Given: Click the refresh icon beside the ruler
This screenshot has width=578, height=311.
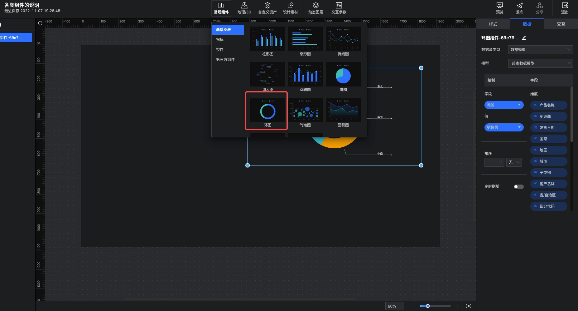Looking at the screenshot, I should pos(40,23).
